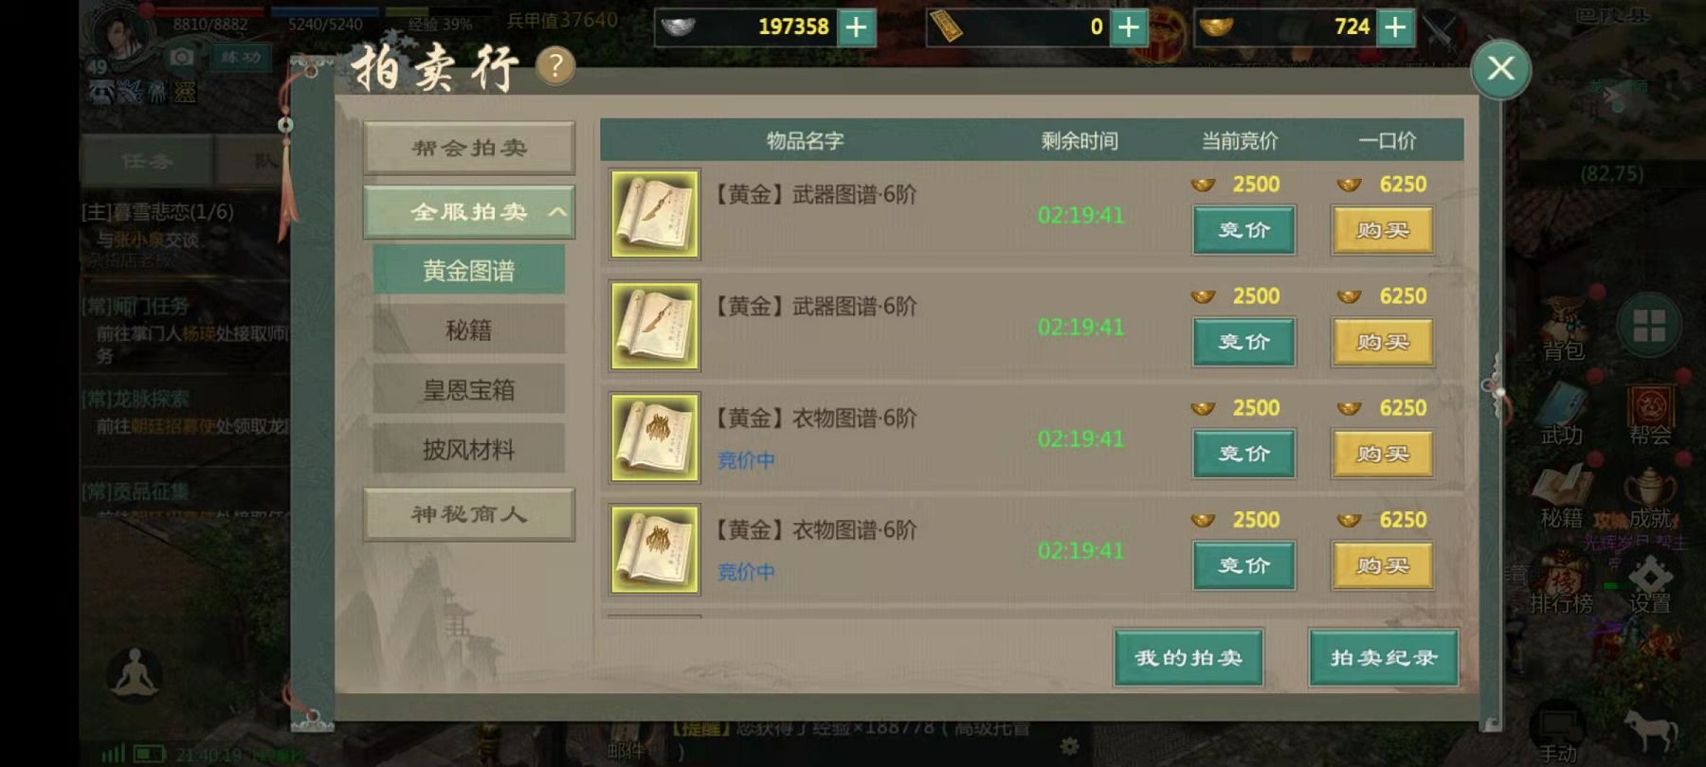View 拍卖纪录 auction records
The height and width of the screenshot is (767, 1706).
(1384, 657)
